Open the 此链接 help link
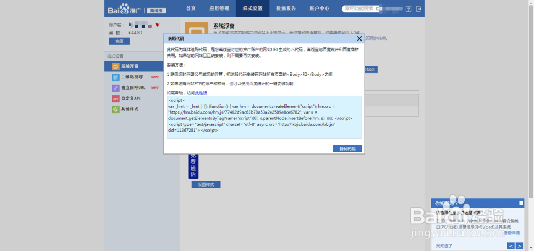Screen dimensions: 534x251 coord(201,93)
